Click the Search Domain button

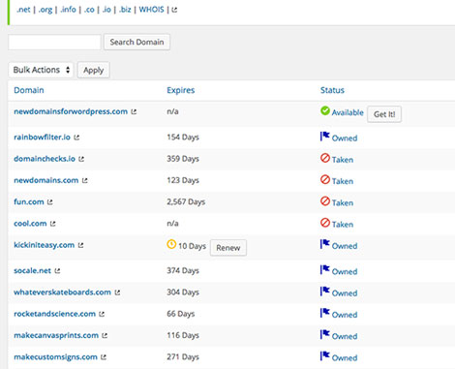pos(136,42)
